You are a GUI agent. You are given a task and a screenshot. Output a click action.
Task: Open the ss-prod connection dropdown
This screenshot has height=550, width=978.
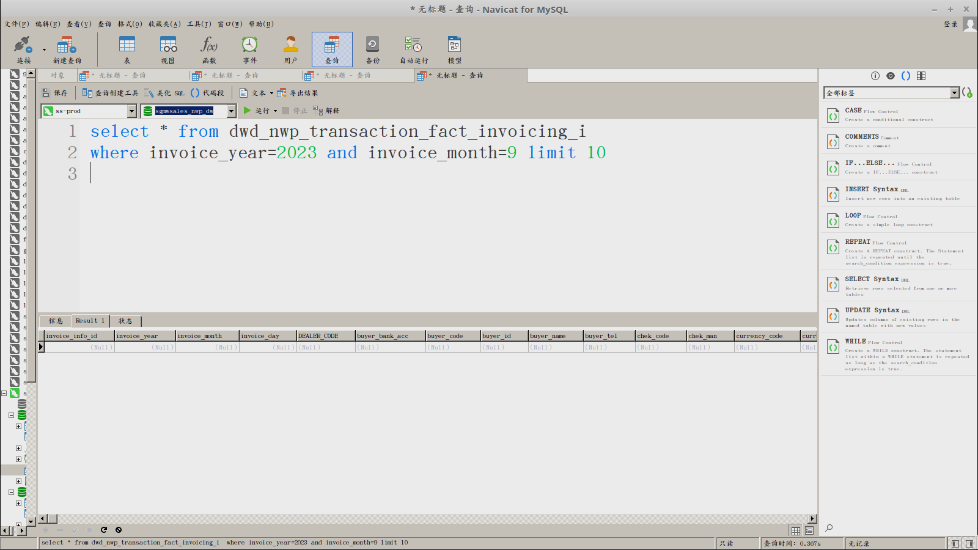pos(131,111)
